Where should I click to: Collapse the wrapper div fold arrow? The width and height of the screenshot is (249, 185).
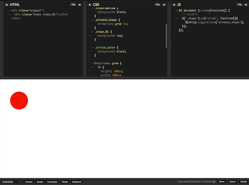click(x=8, y=10)
